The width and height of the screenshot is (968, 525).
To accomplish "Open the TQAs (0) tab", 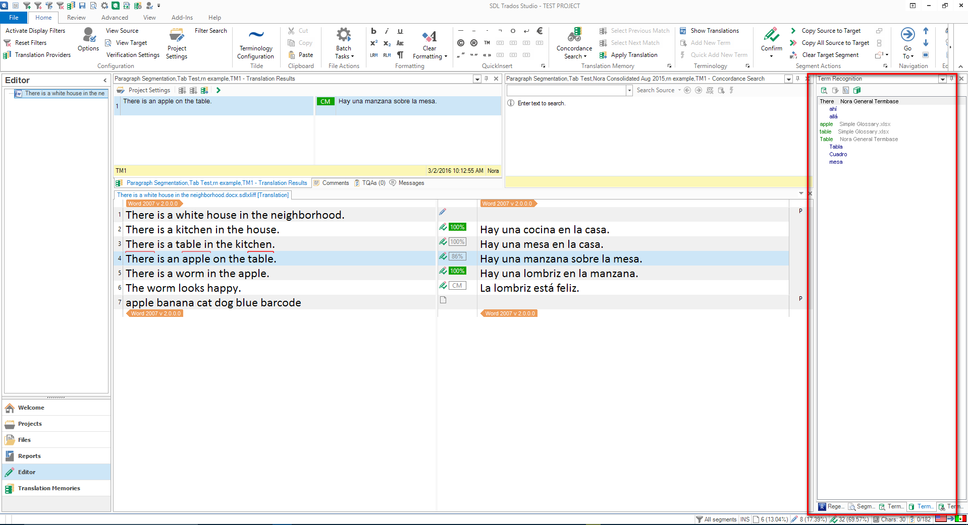I will pos(369,183).
